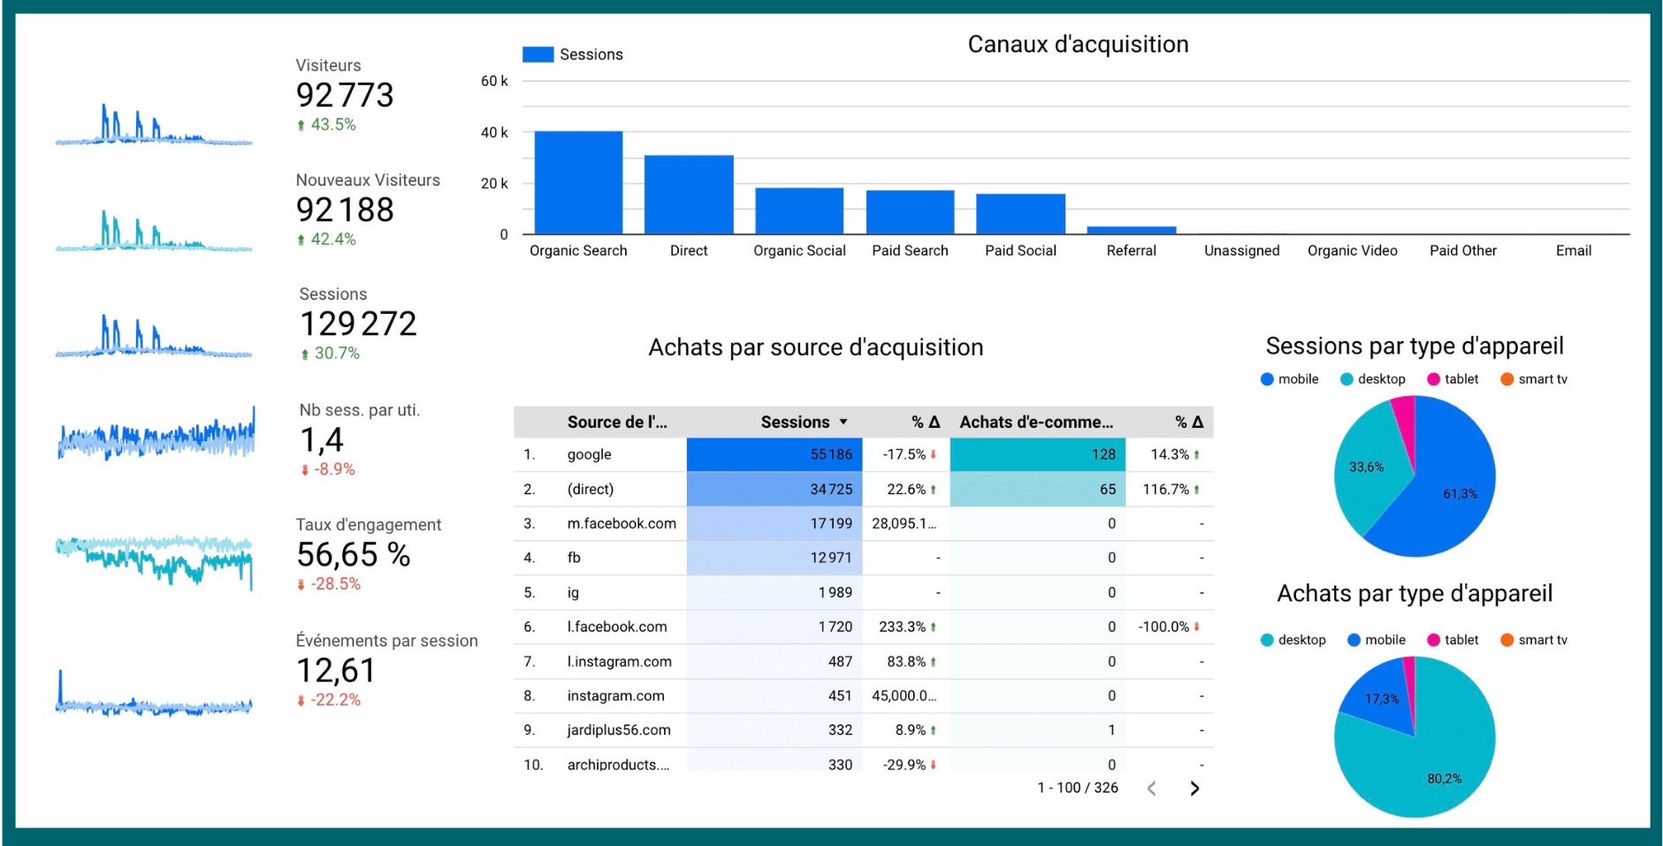Click the Taux d'engagement 56,65 % value
The image size is (1663, 846).
[354, 555]
